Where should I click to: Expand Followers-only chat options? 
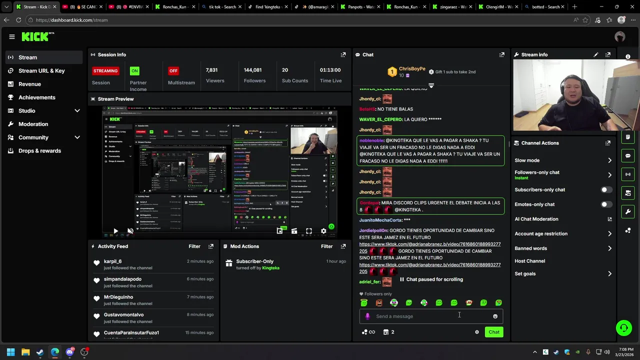609,175
